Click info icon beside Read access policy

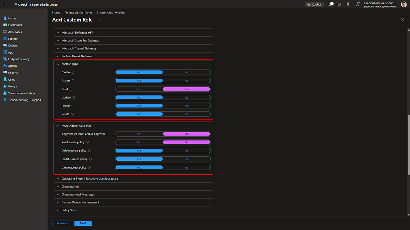click(x=88, y=143)
